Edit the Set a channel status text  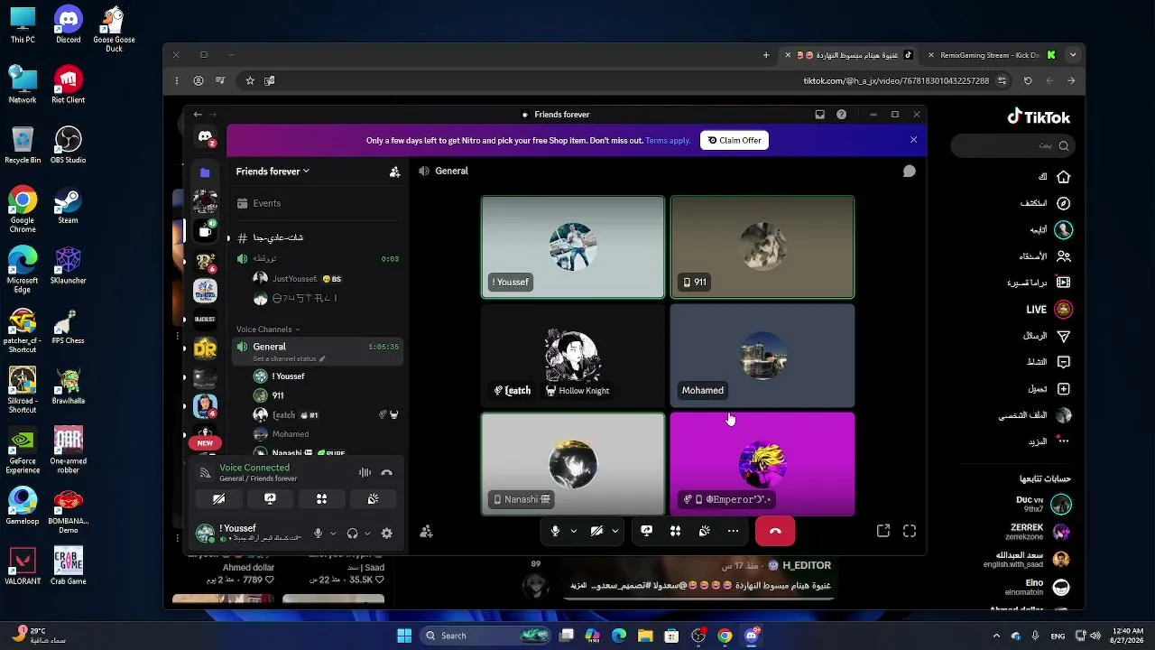[289, 358]
